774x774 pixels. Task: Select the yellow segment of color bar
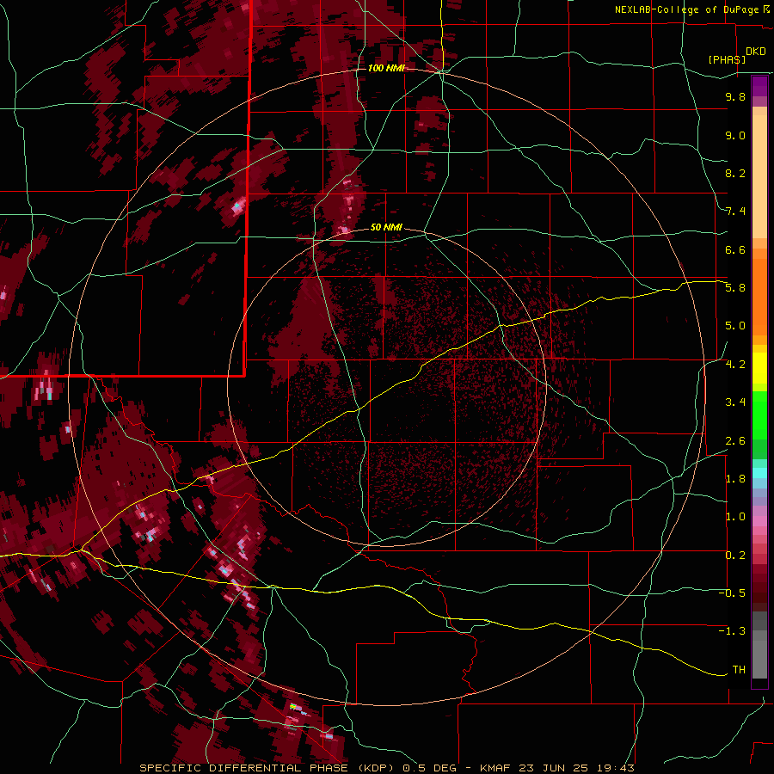(759, 368)
